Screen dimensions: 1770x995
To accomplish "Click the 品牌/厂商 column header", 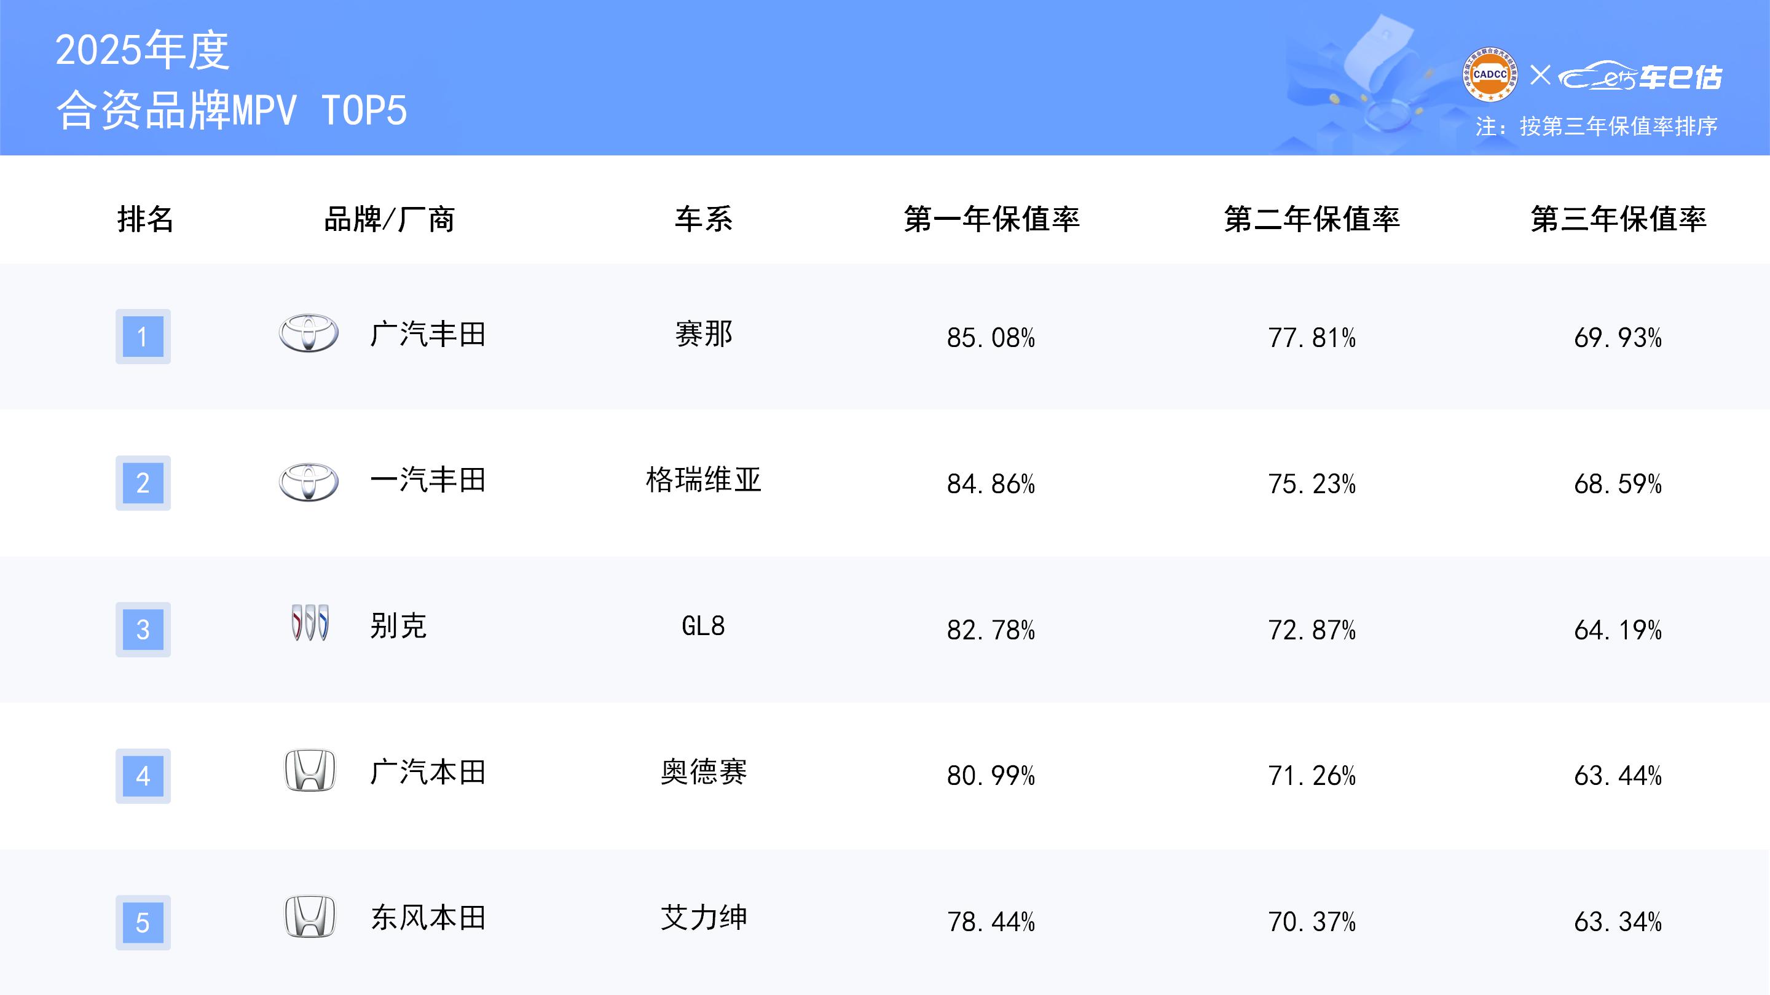I will (389, 219).
